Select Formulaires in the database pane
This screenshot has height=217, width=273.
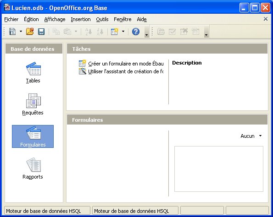pyautogui.click(x=33, y=136)
